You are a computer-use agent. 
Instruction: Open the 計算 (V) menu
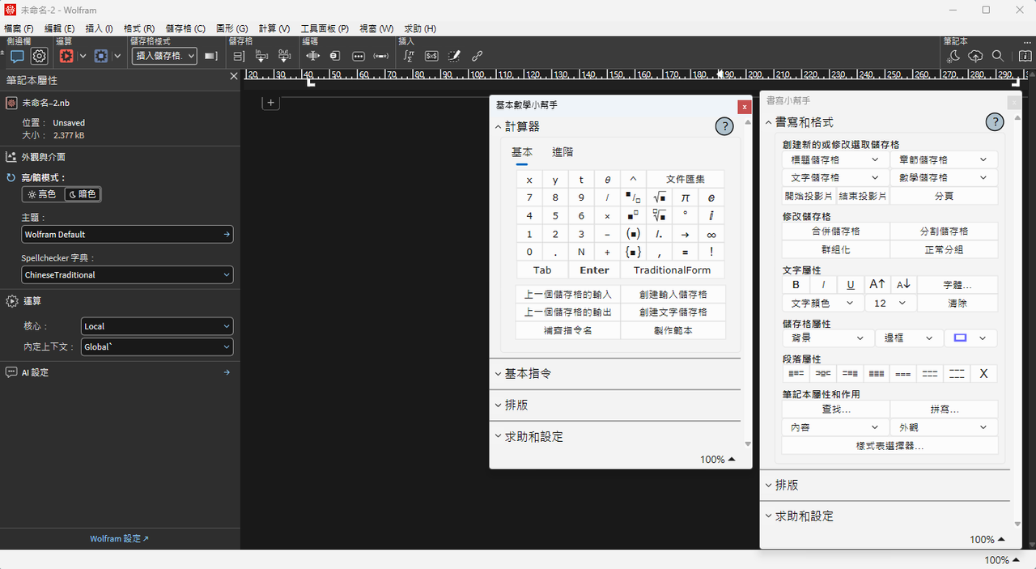[x=274, y=28]
